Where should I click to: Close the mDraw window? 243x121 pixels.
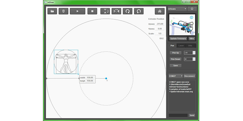coord(194,2)
